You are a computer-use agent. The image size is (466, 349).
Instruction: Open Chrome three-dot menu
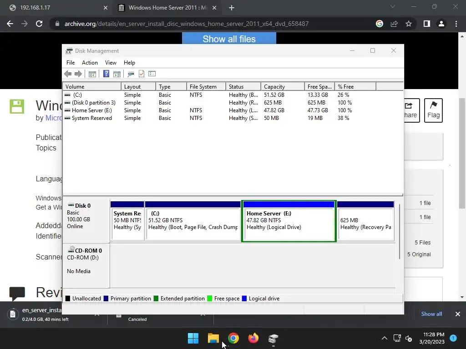456,24
